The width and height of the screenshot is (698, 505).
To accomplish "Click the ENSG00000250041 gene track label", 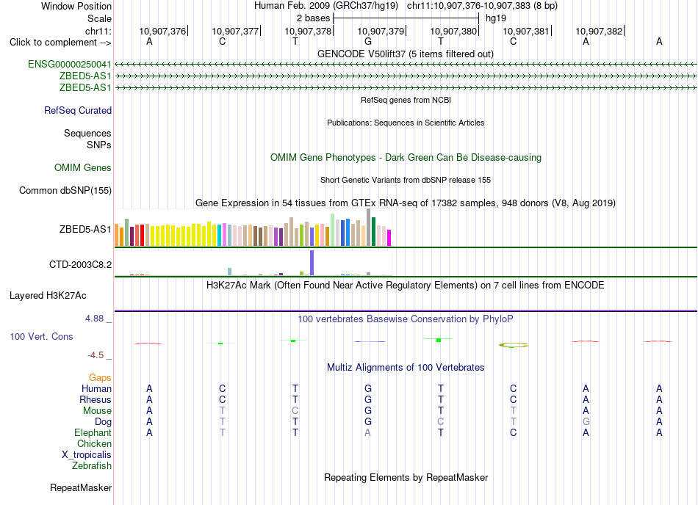I will coord(70,64).
